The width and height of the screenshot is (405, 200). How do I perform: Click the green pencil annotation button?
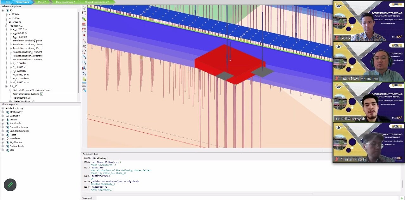pos(10,185)
